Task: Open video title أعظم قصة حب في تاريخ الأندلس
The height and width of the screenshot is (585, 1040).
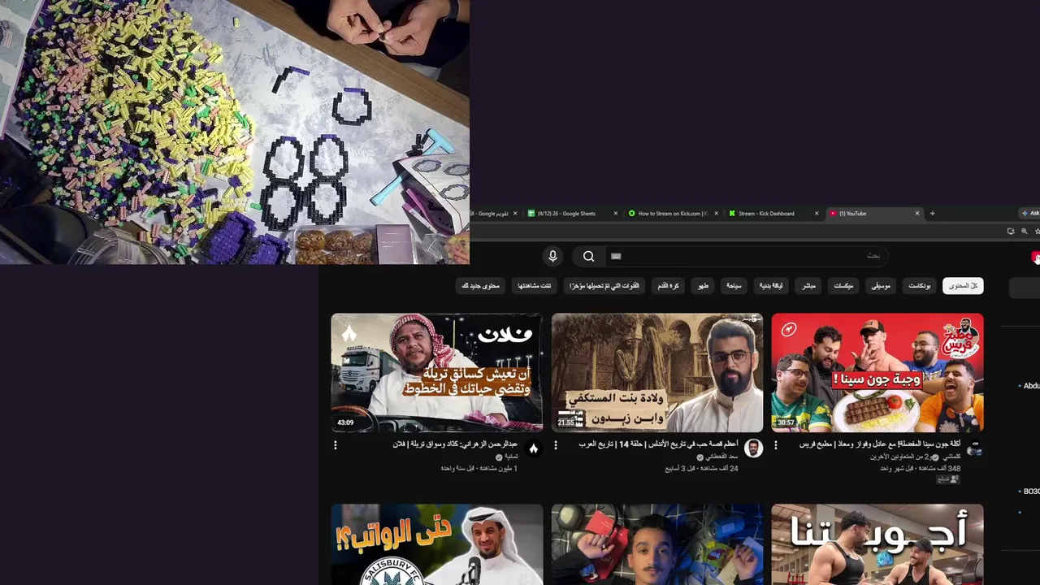Action: click(658, 444)
